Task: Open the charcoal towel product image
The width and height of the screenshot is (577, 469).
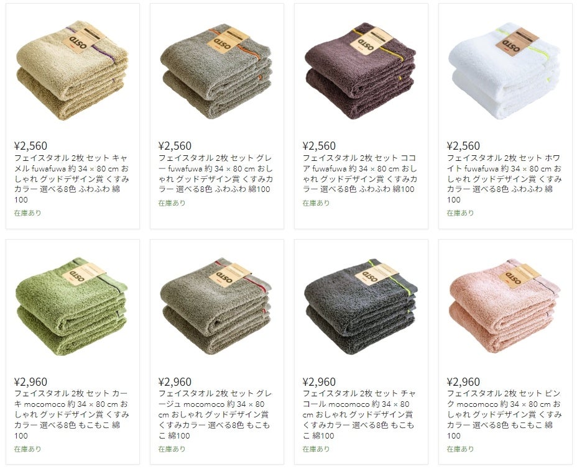Action: (361, 306)
